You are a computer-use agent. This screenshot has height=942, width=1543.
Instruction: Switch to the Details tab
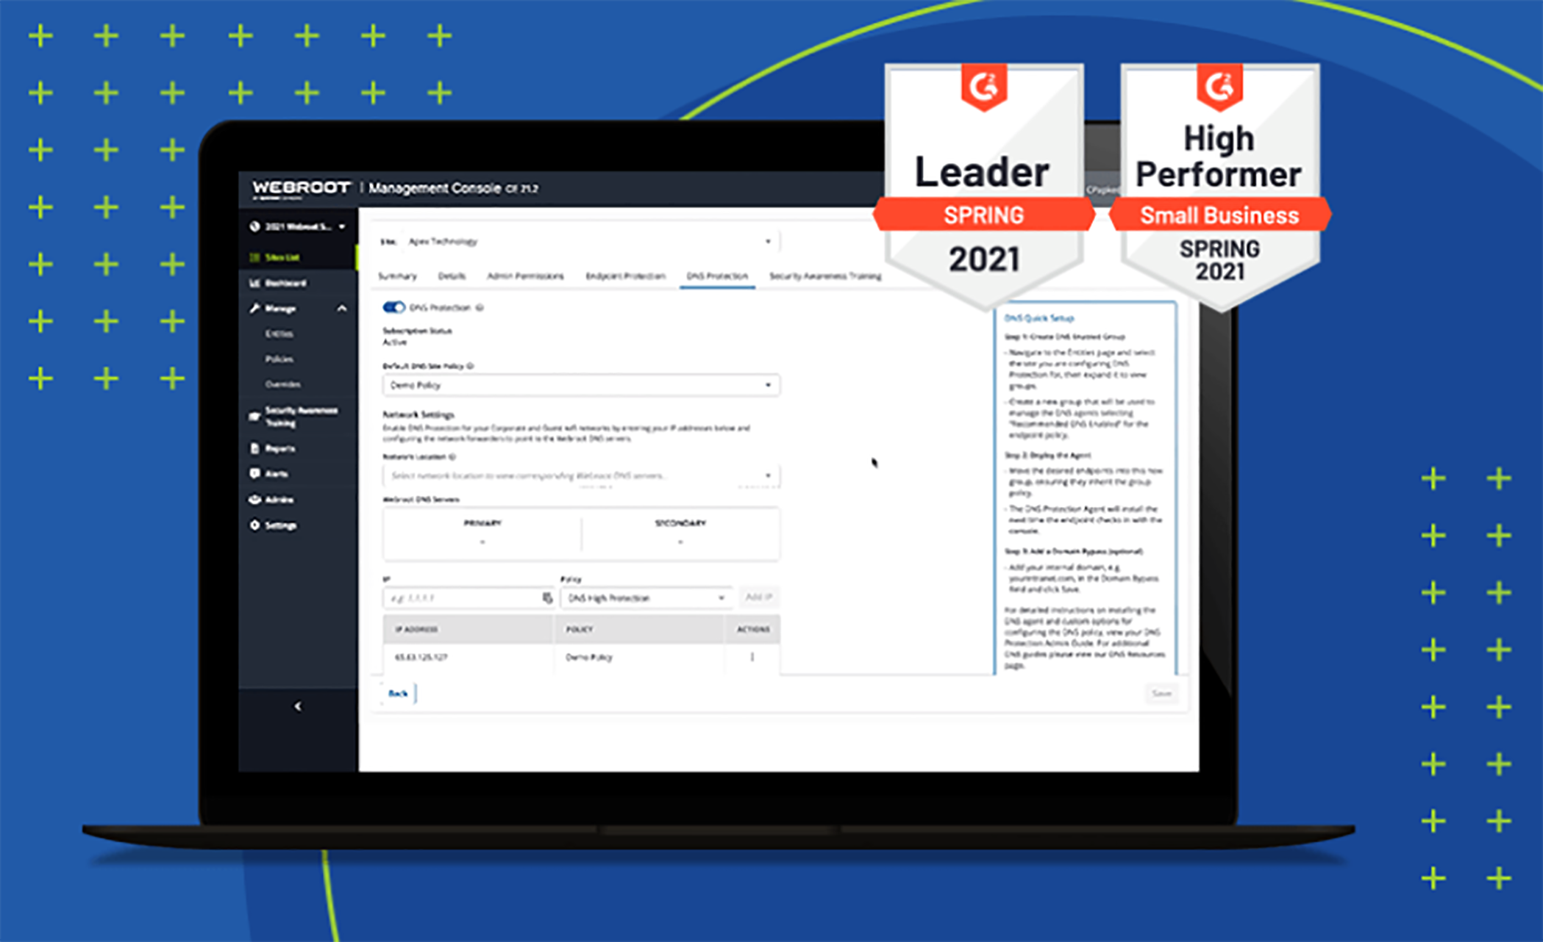tap(452, 276)
